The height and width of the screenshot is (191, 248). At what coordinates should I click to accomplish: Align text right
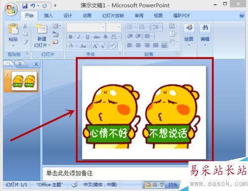point(147,45)
